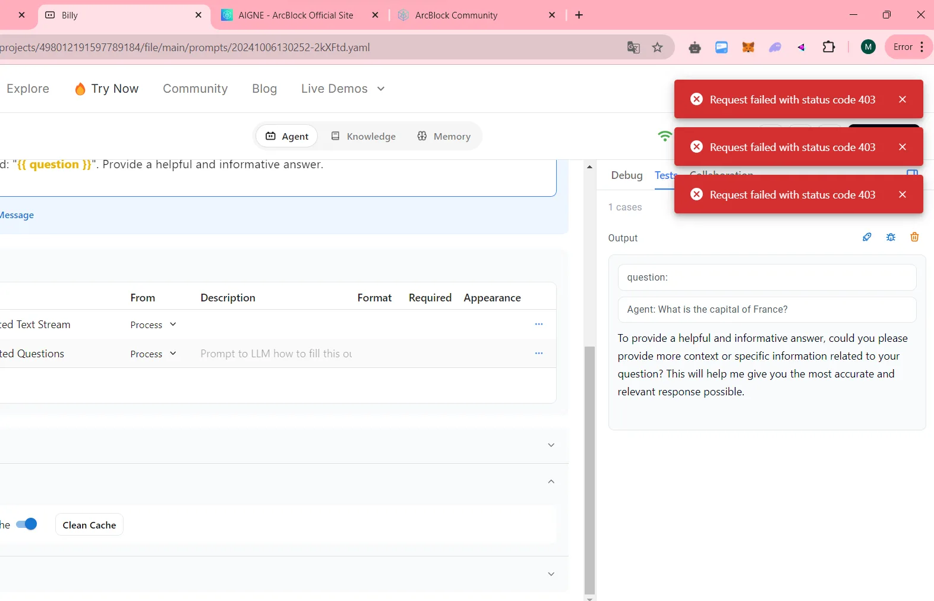Dismiss the first 403 error notification
This screenshot has width=934, height=601.
902,99
